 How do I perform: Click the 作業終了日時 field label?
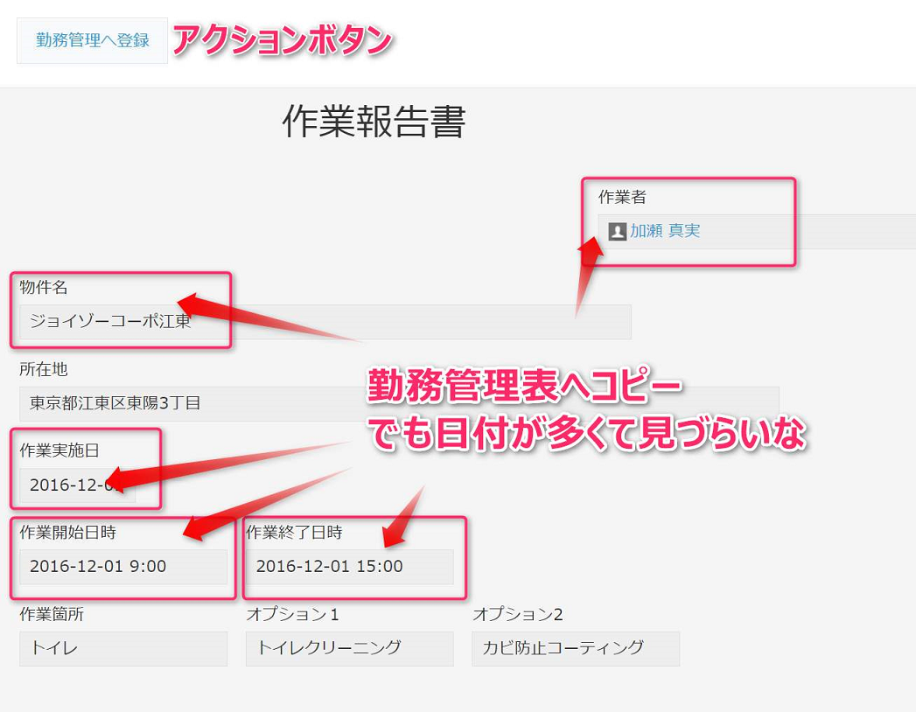(x=295, y=532)
